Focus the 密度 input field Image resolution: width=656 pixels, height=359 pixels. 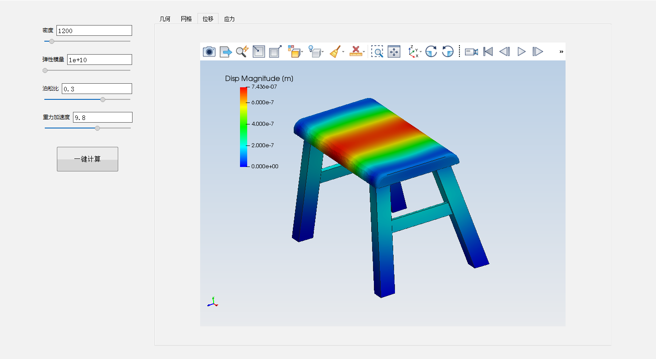(94, 30)
